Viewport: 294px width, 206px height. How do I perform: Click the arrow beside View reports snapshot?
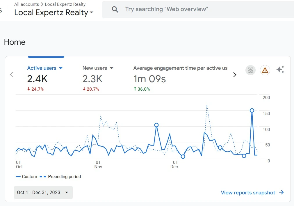(281, 192)
